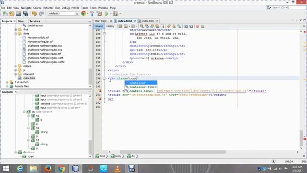The image size is (307, 173).
Task: Click the Previous Bookmark editor icon
Action: (x=169, y=26)
